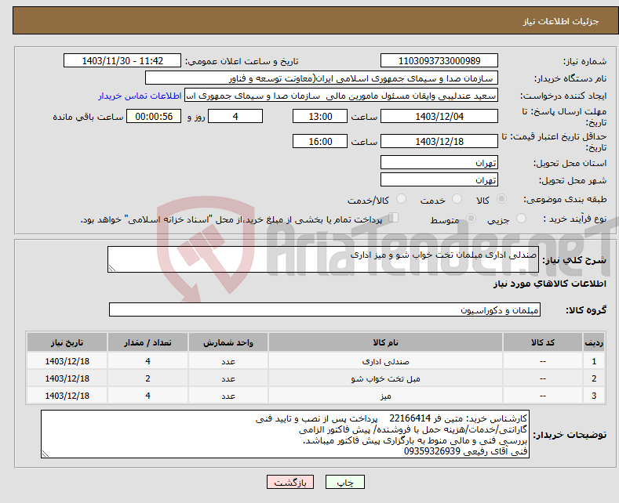Click the میز item name cell
Screen dimensions: 619x503
385,396
